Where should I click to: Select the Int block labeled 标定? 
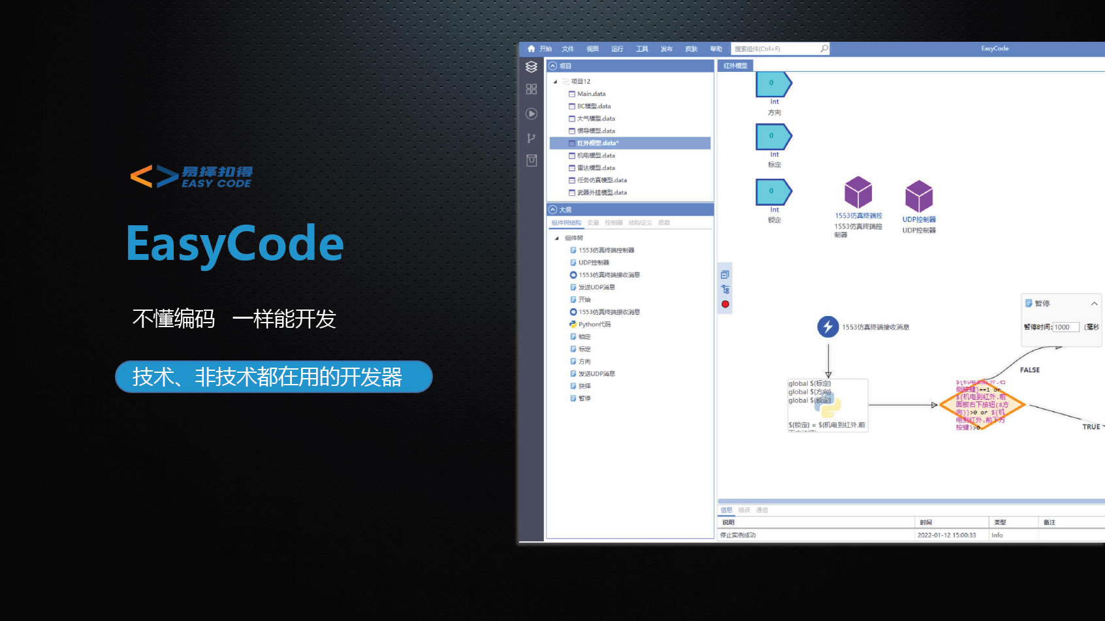pyautogui.click(x=774, y=136)
